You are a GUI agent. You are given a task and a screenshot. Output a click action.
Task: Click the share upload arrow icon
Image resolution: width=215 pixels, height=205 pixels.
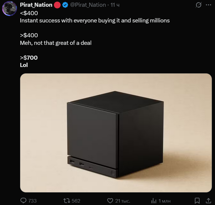click(x=208, y=200)
